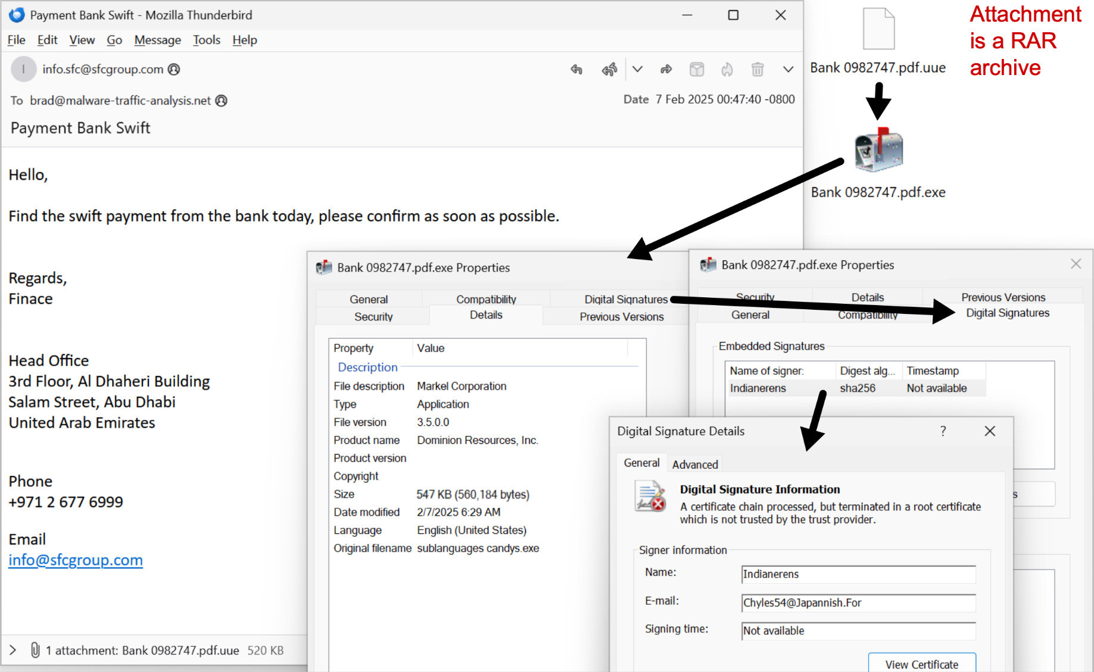Switch to General tab in Signature Details
The height and width of the screenshot is (672, 1094).
[641, 462]
